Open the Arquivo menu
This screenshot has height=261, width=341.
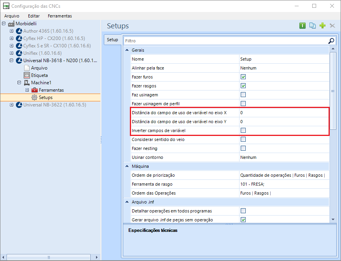[12, 16]
